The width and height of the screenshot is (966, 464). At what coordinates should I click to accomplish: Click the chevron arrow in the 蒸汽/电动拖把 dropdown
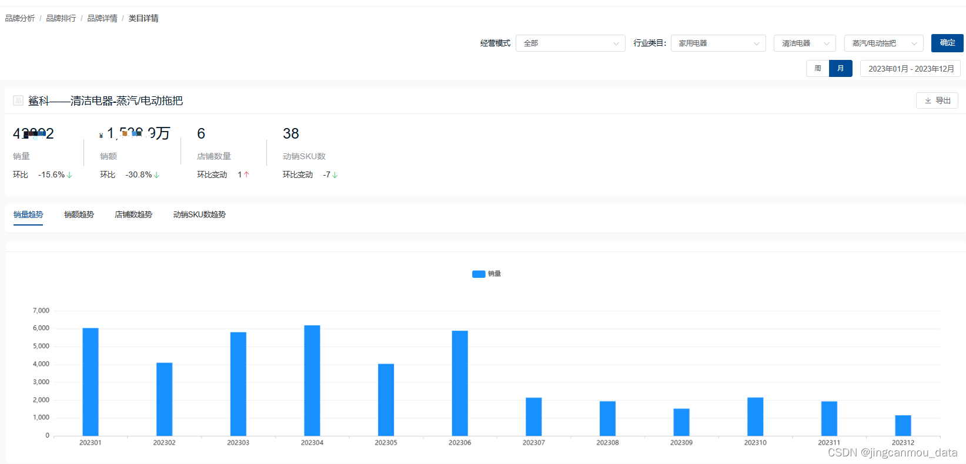pyautogui.click(x=914, y=43)
